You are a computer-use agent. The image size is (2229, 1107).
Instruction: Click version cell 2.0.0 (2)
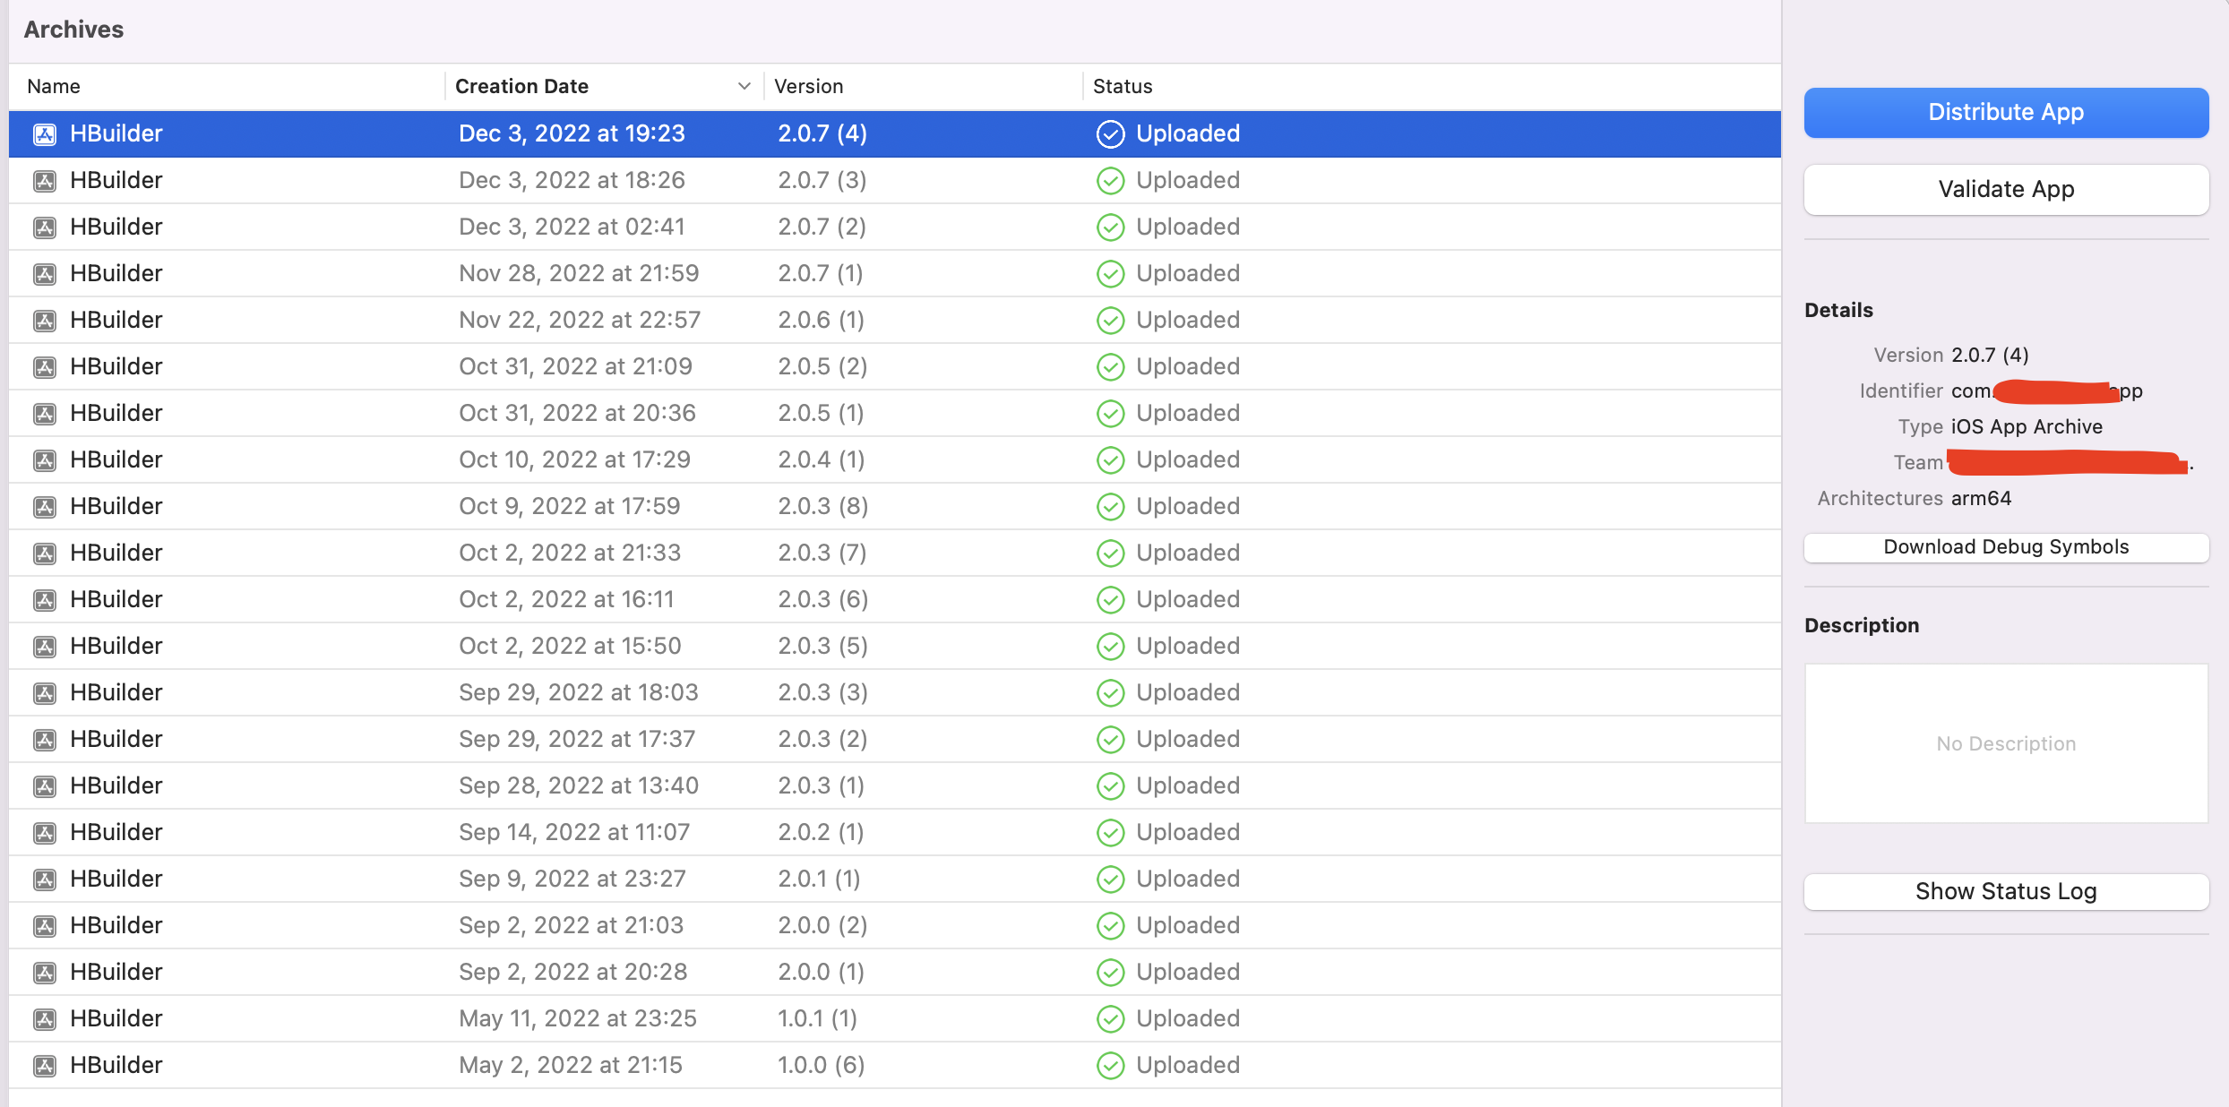[x=822, y=925]
